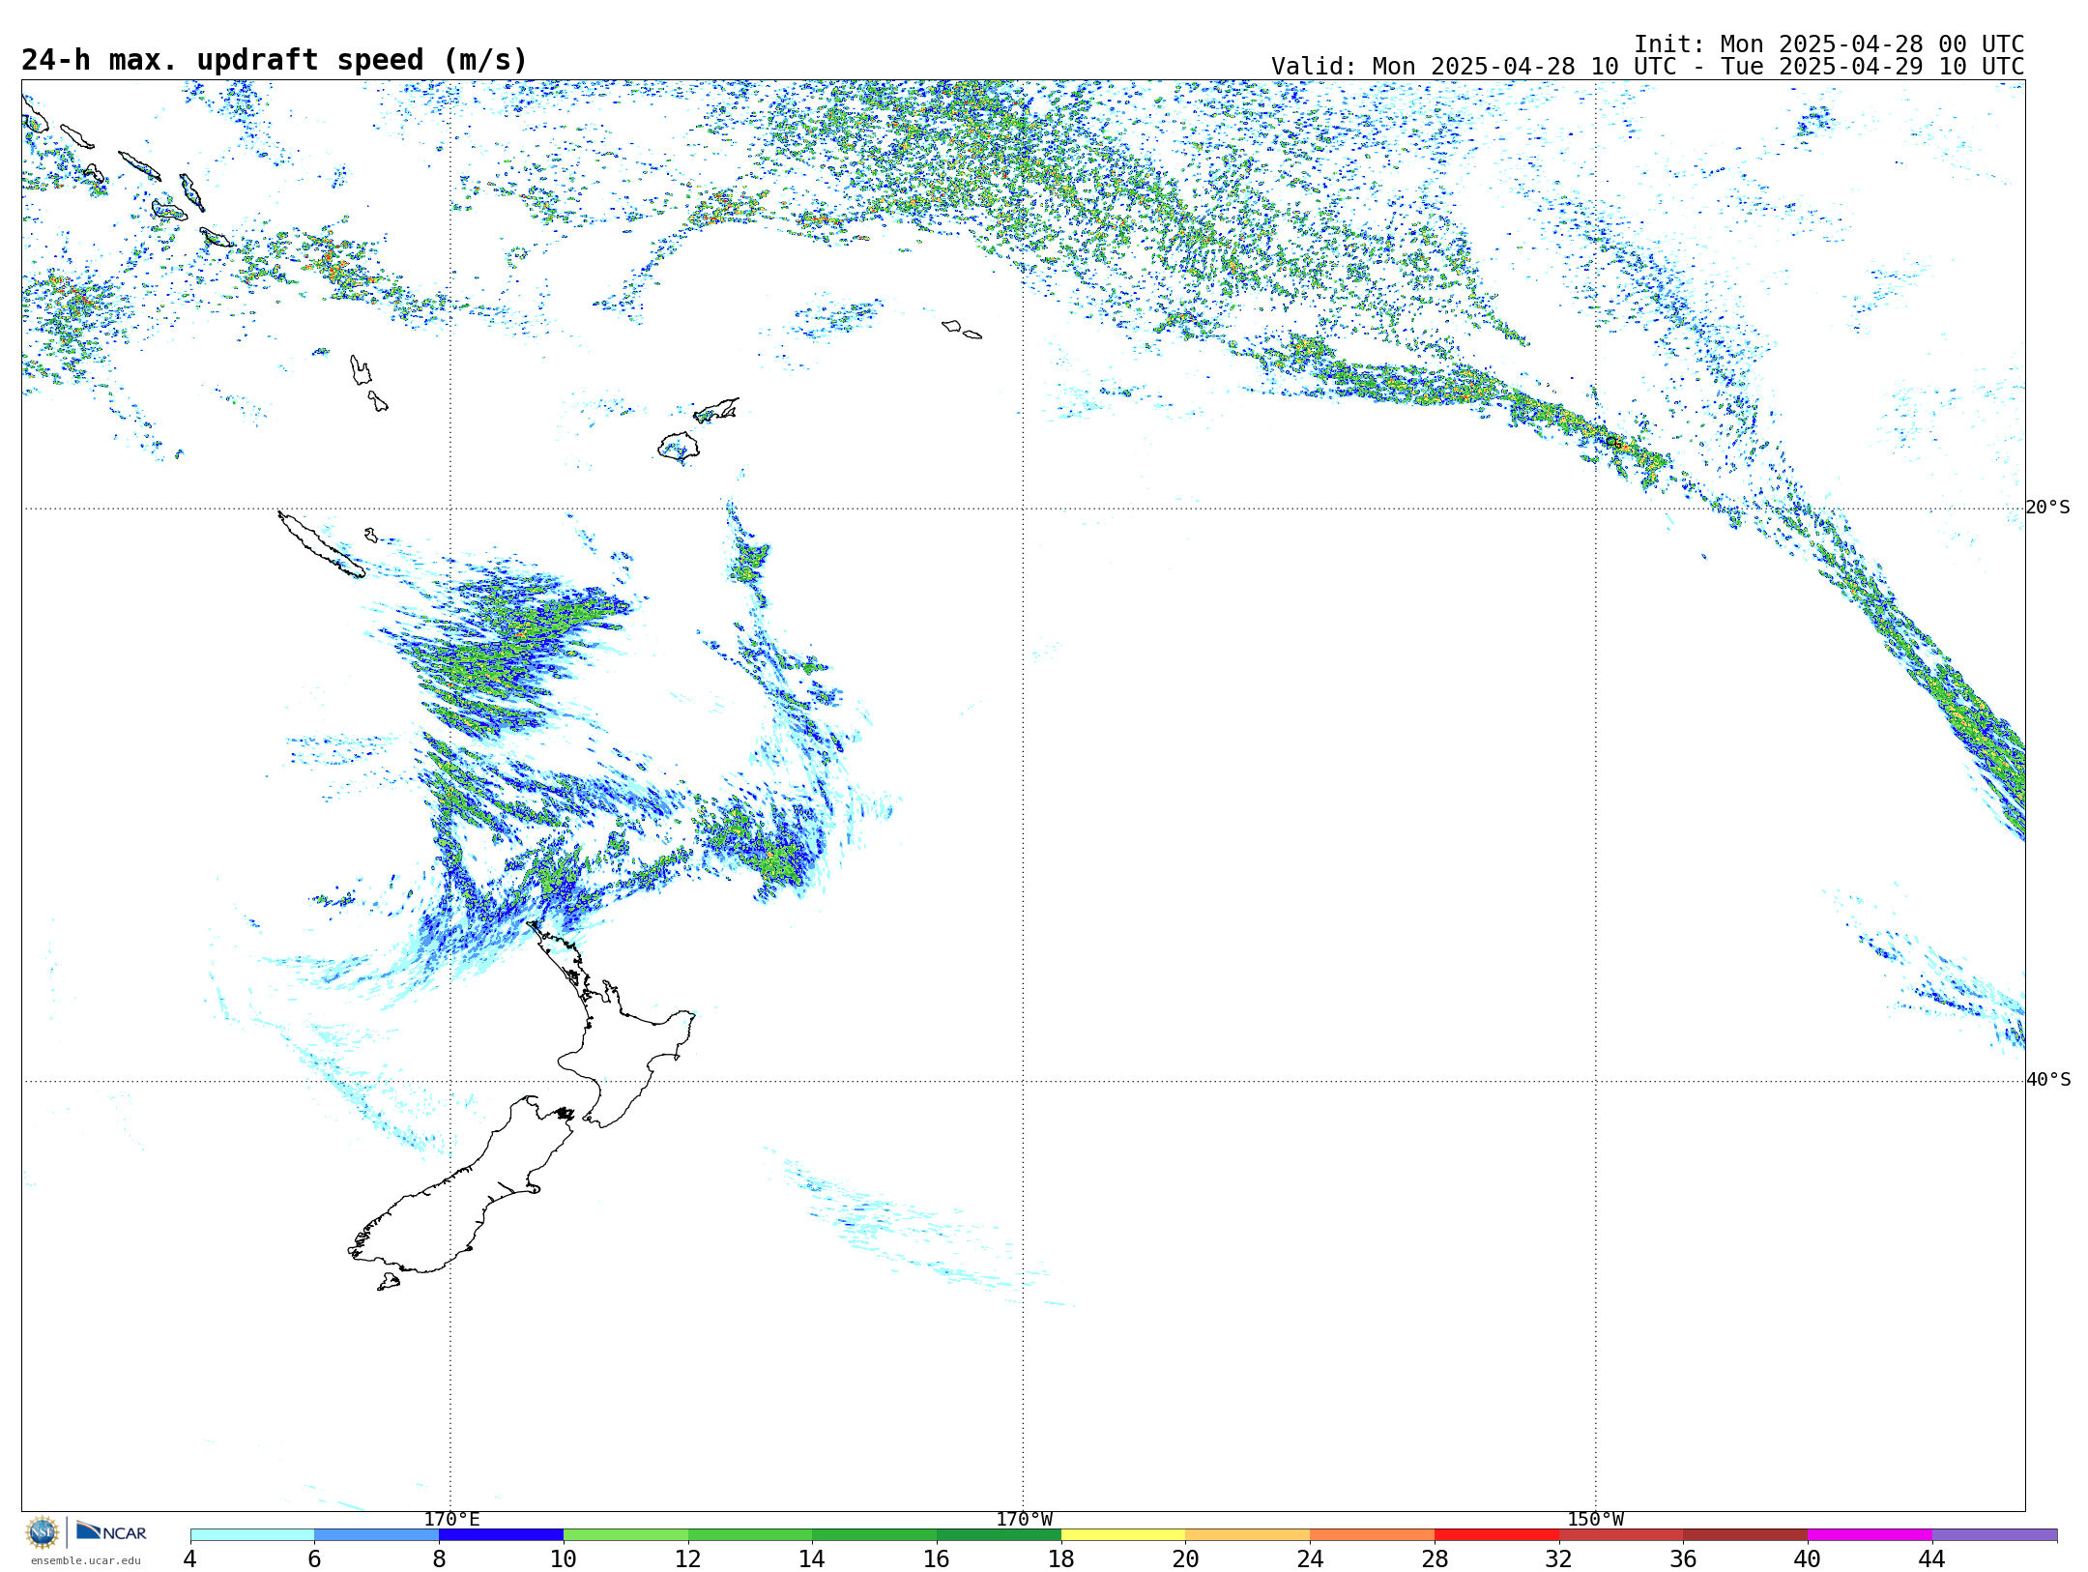Click the 170°W longitude label

point(1025,1520)
